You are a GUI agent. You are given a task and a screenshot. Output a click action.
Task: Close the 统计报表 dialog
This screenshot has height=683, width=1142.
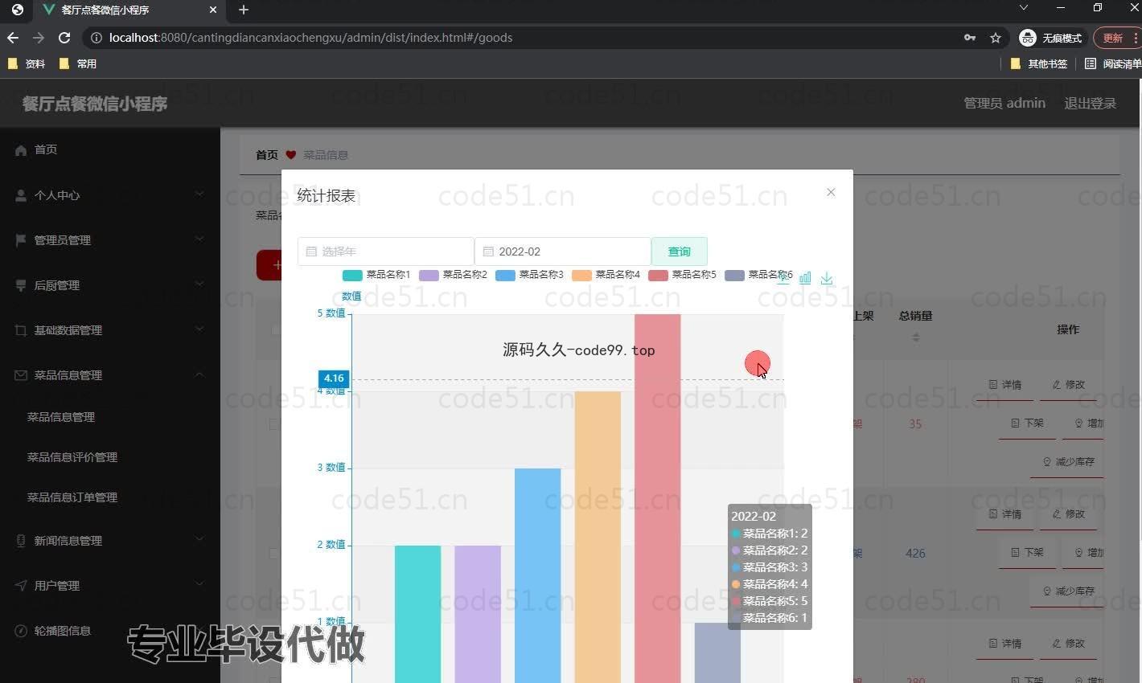831,192
